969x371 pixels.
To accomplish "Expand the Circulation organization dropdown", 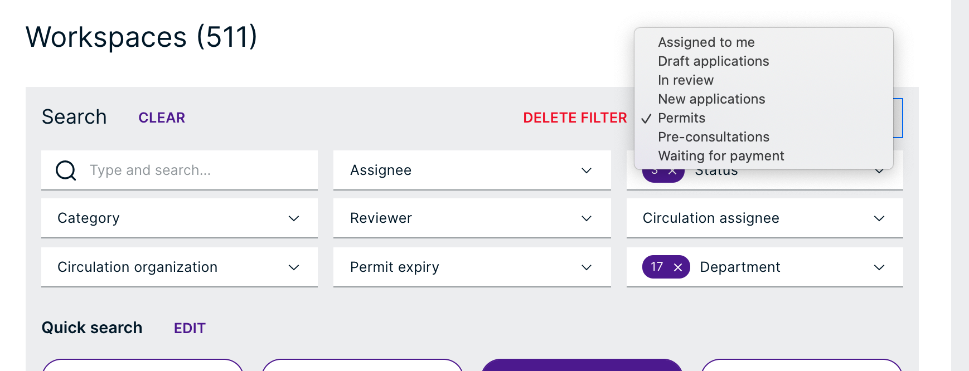I will coord(179,267).
